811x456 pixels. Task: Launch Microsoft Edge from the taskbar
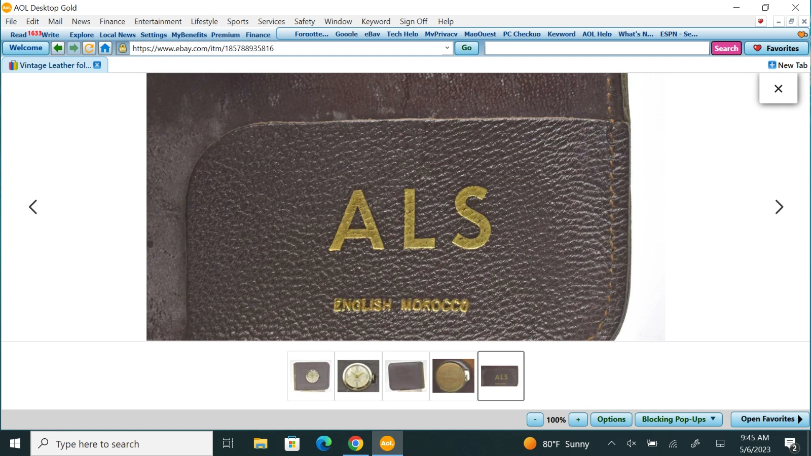tap(324, 444)
